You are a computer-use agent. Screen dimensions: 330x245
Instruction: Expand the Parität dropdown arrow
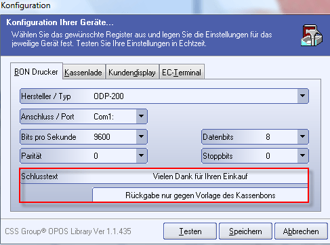tap(142, 155)
